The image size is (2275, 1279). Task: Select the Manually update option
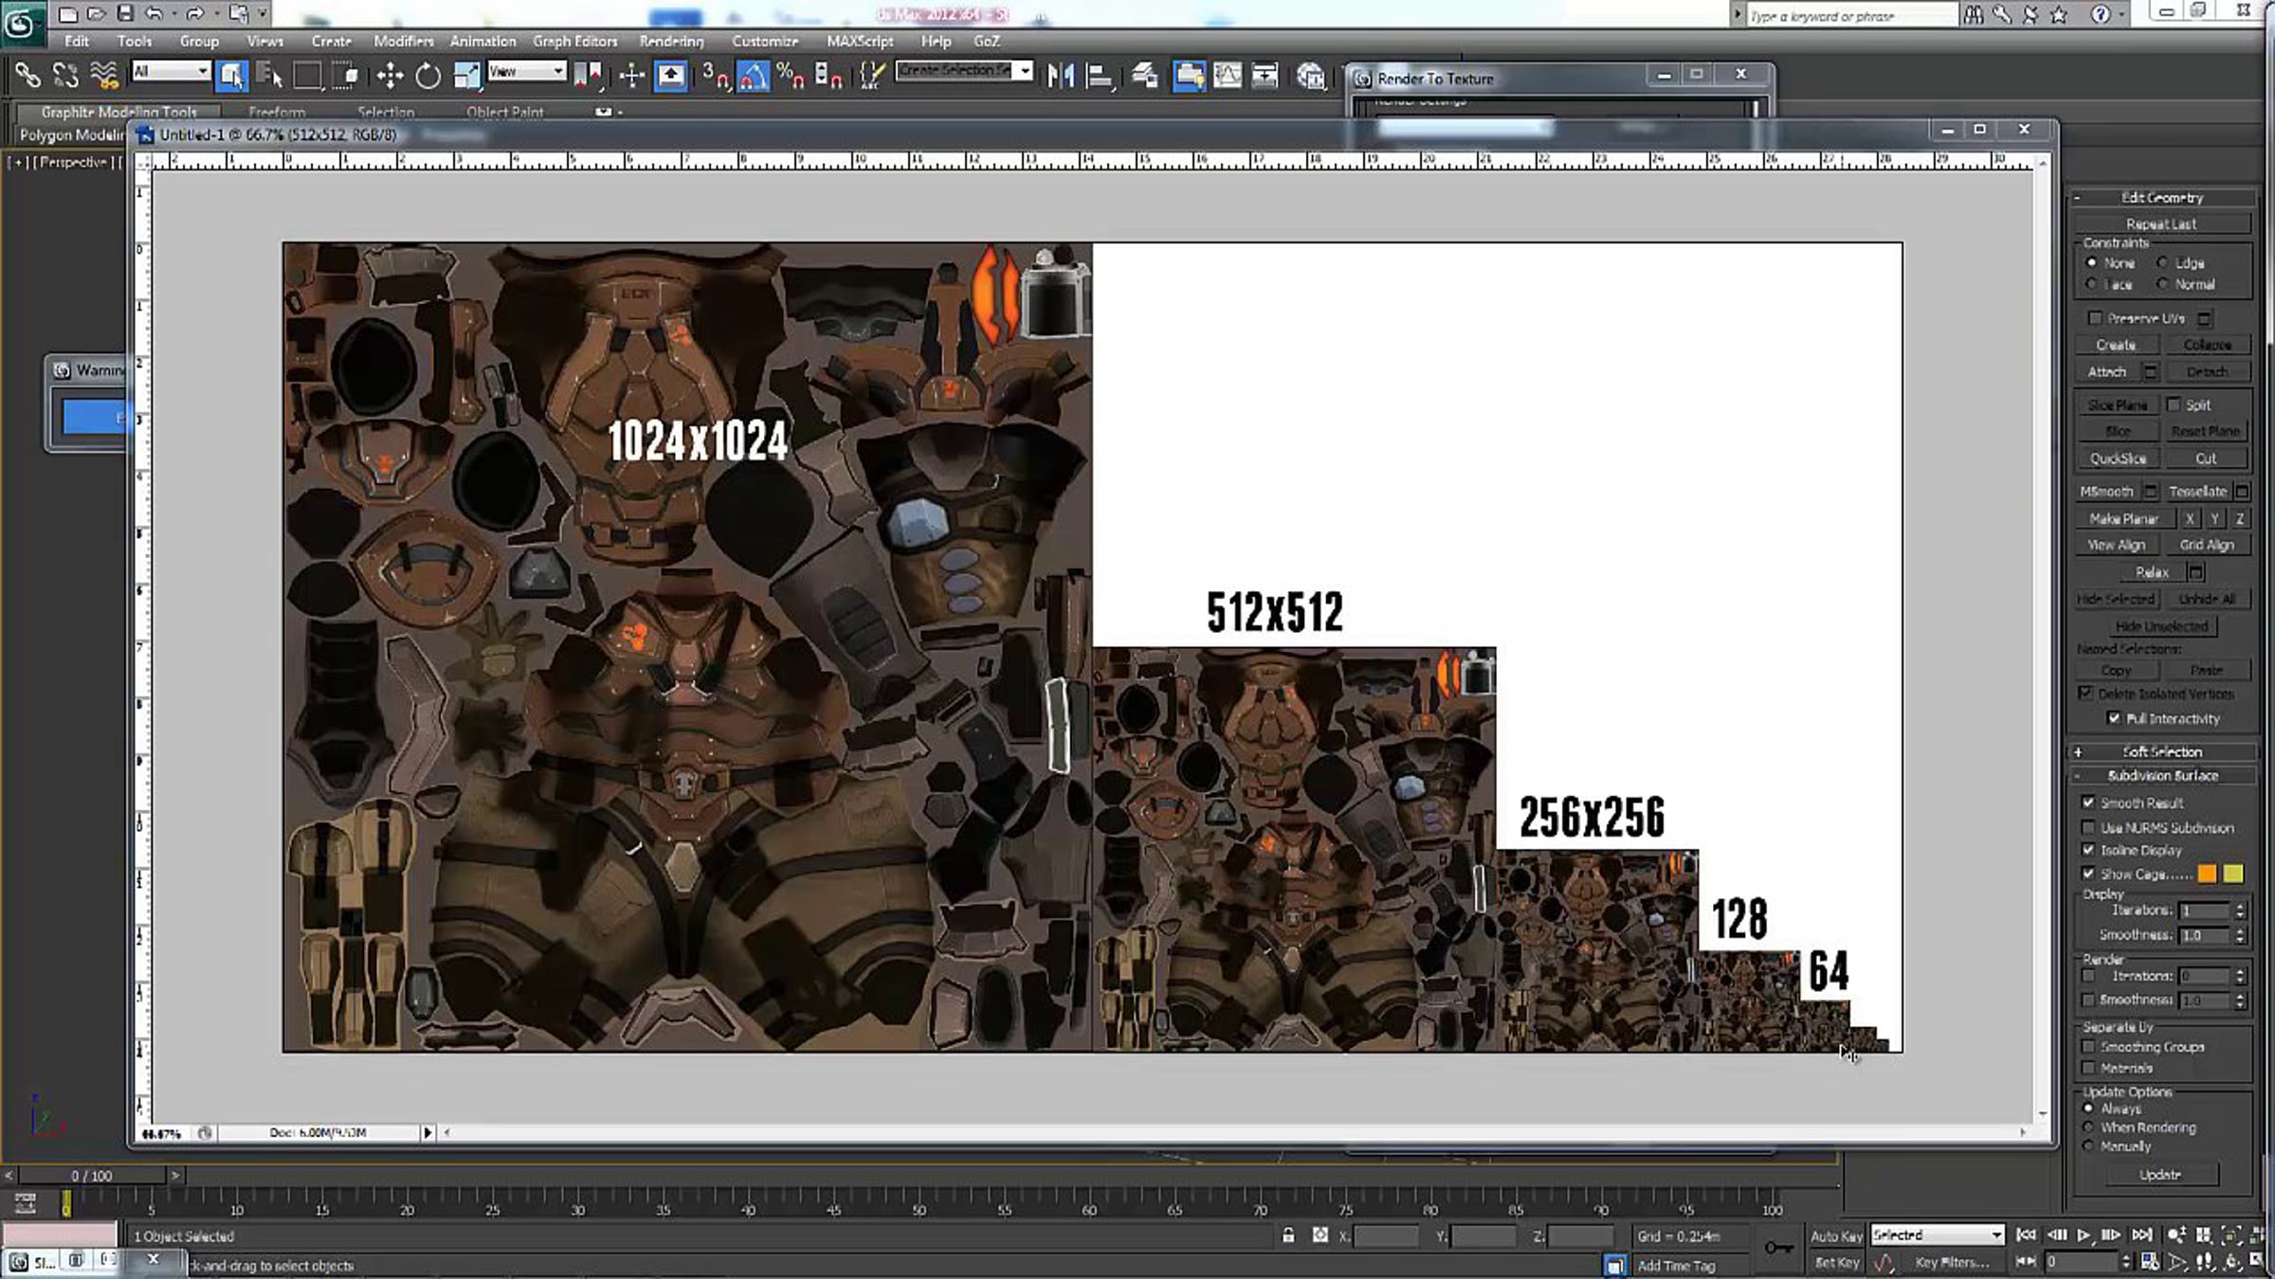click(2088, 1146)
